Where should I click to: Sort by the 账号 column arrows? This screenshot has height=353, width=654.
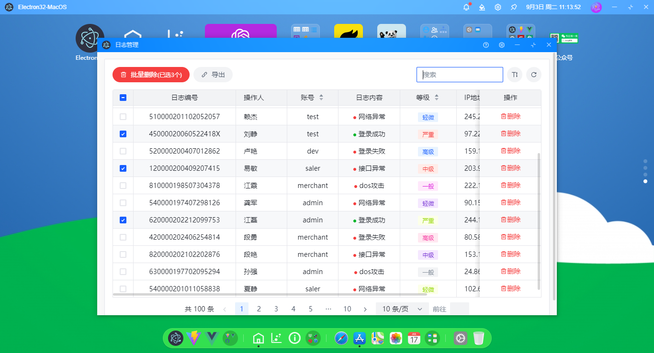pyautogui.click(x=321, y=98)
